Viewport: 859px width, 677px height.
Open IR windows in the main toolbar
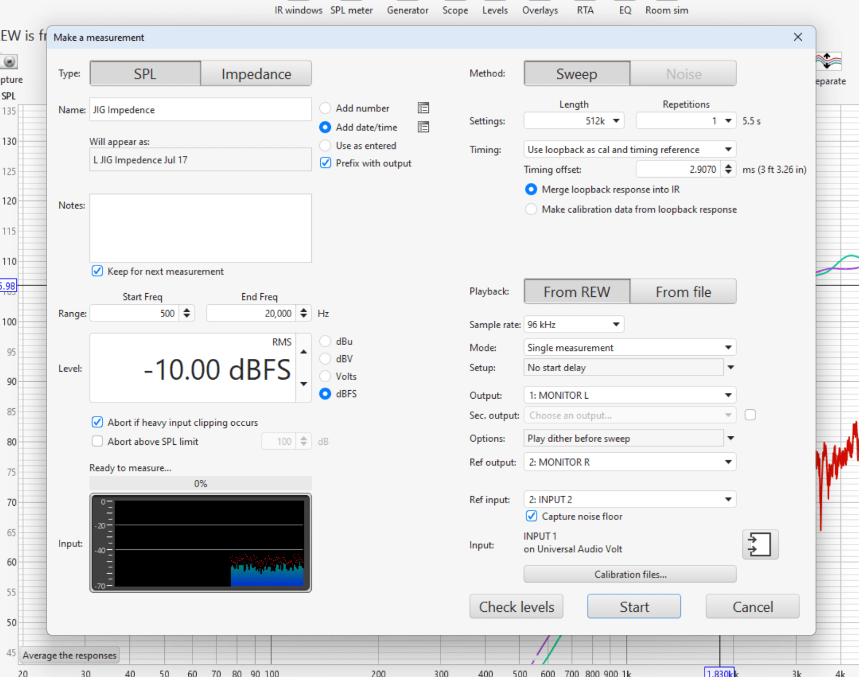point(299,10)
